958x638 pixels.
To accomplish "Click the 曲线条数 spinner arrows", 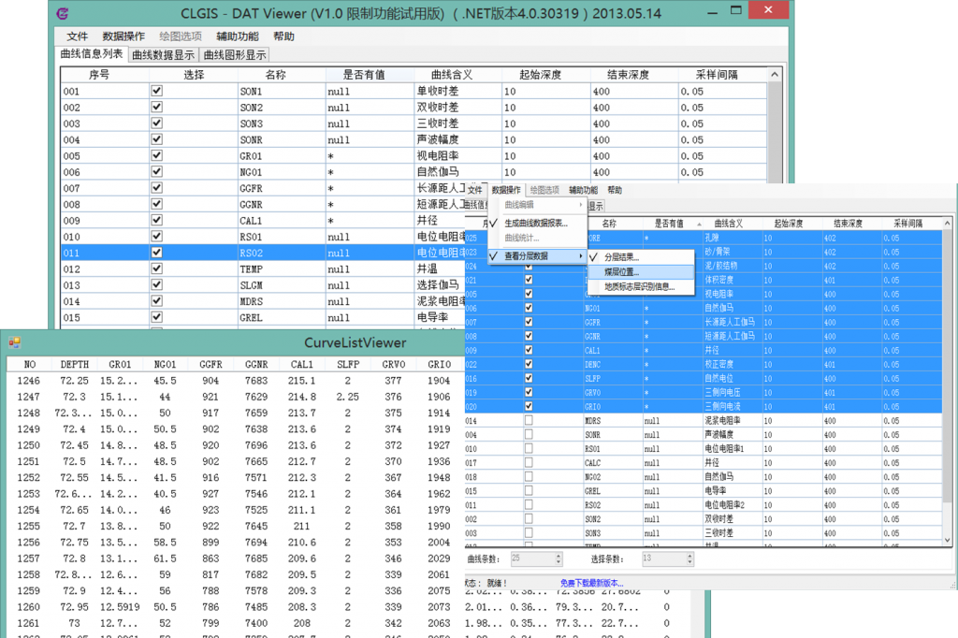I will (559, 558).
